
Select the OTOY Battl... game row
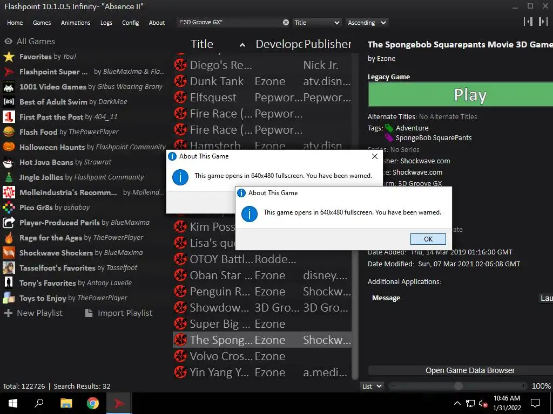tap(263, 259)
